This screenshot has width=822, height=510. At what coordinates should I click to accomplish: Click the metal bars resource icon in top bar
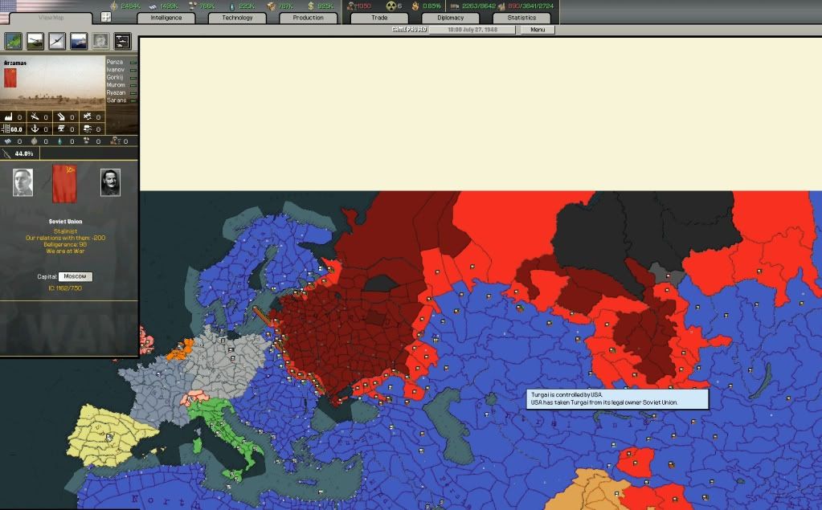(153, 6)
